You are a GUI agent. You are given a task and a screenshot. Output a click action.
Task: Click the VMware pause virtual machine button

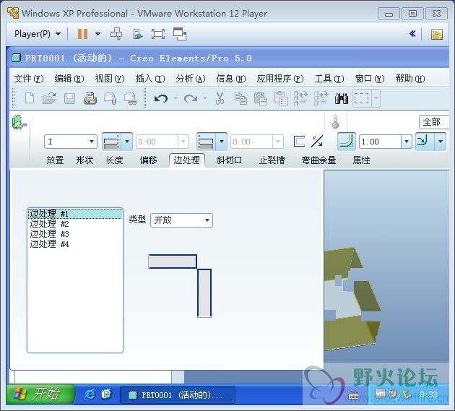82,34
